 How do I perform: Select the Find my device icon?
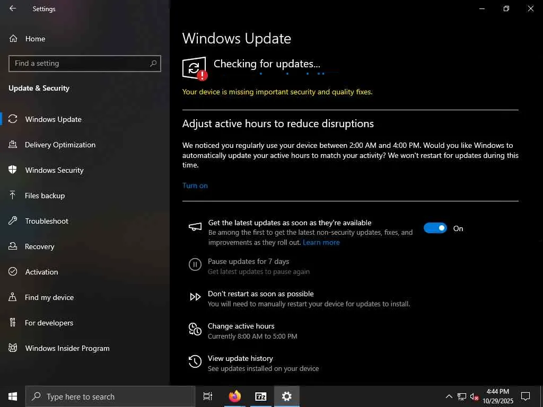[13, 297]
